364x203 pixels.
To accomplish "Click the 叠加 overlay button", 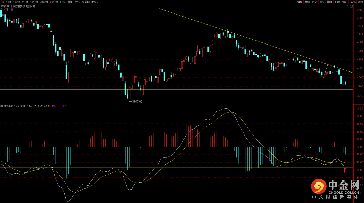I will (x=307, y=2).
